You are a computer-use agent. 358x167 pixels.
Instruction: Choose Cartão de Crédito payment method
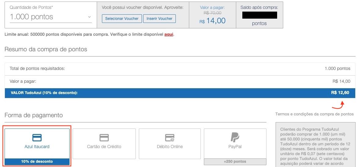[x=104, y=144]
